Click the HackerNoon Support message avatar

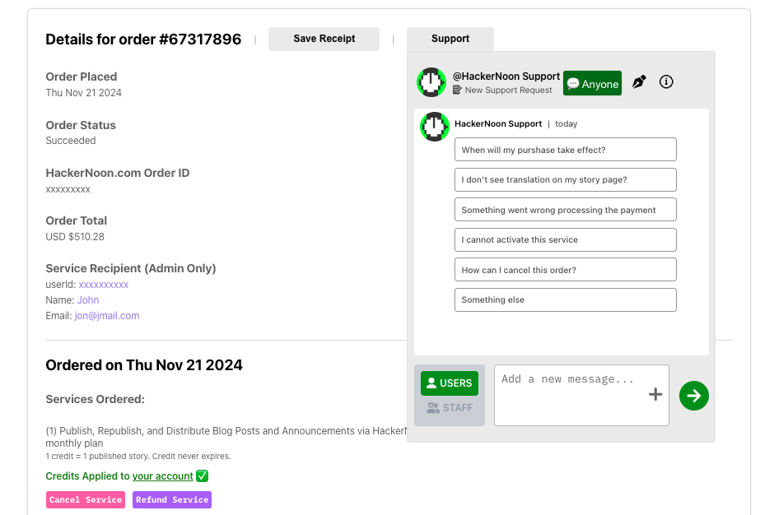pos(435,126)
